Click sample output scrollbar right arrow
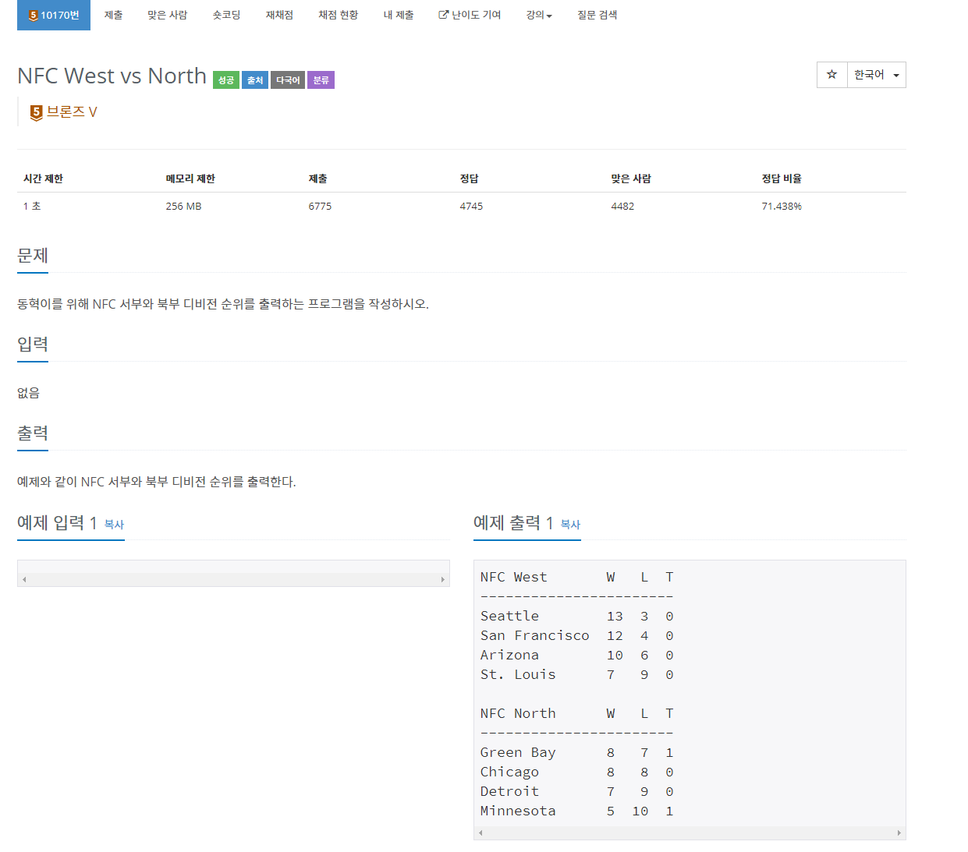 [899, 833]
